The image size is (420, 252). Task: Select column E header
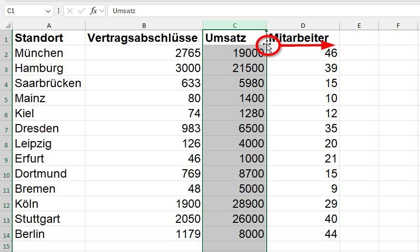tap(359, 26)
